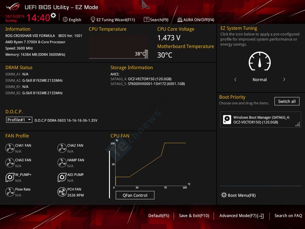Click the PCH FAN 2636 RPM reading

[x=75, y=195]
